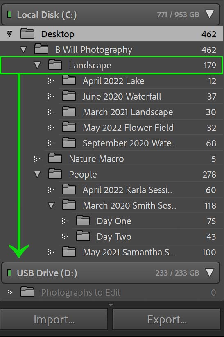Select the May 2022 Flower Field folder
The image size is (224, 337).
click(x=141, y=128)
